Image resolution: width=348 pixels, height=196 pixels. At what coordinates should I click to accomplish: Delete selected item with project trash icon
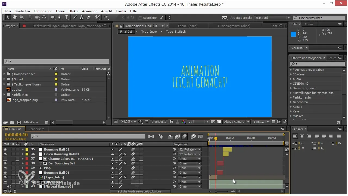(46, 122)
